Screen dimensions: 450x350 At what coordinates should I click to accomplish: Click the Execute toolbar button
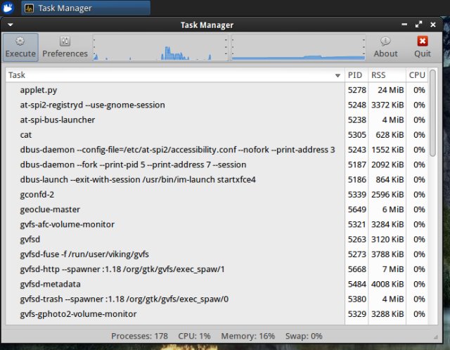pyautogui.click(x=20, y=47)
